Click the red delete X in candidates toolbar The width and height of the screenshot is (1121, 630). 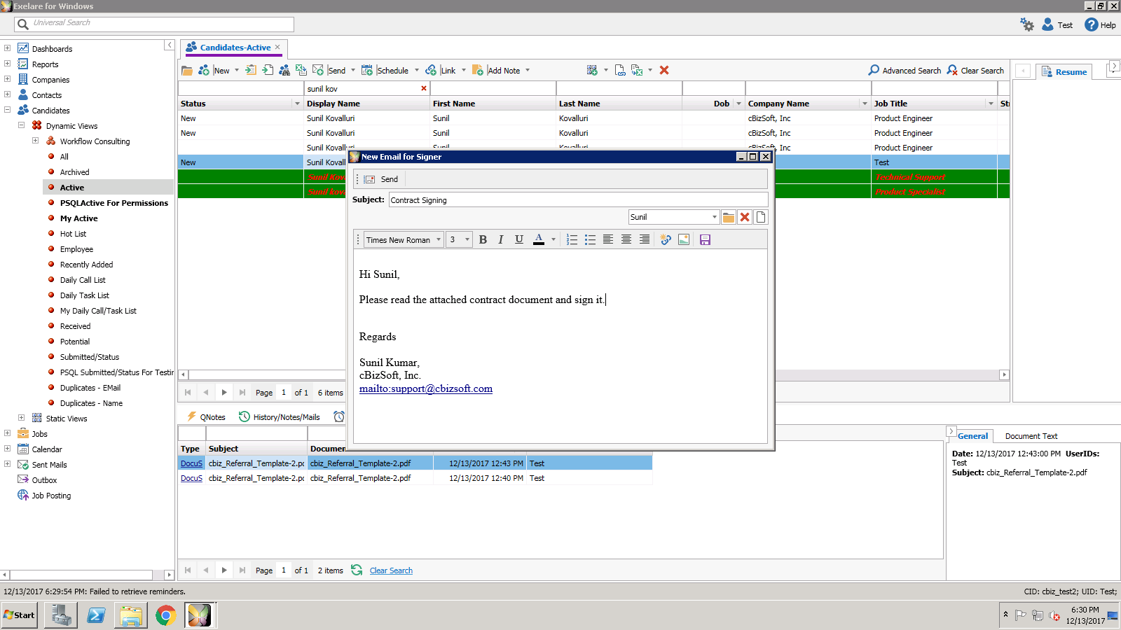coord(664,70)
